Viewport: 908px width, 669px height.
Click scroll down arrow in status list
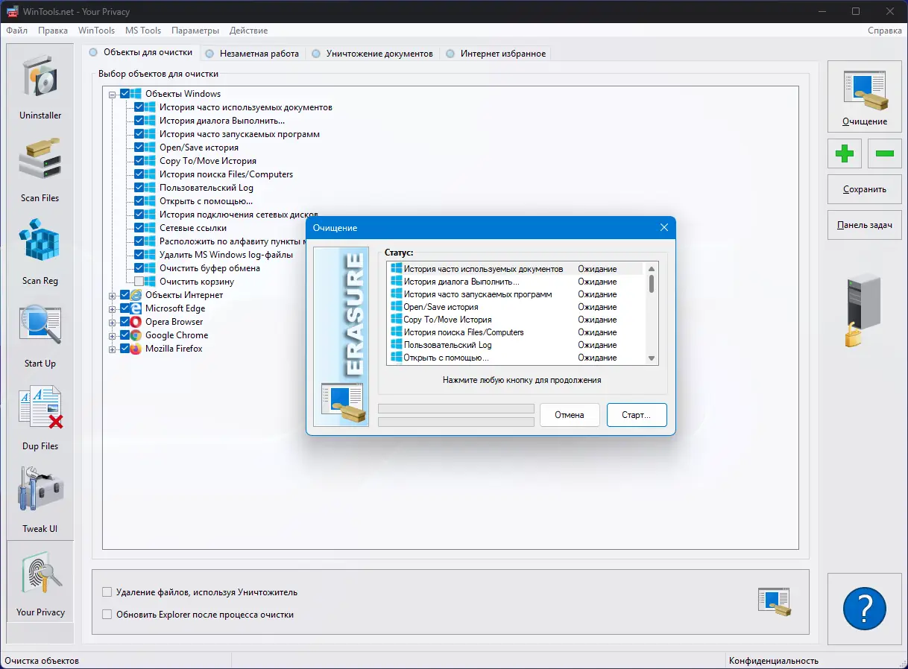(x=652, y=358)
